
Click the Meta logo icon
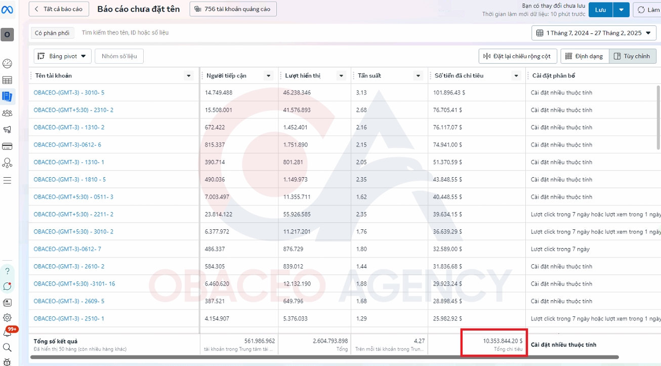point(7,10)
